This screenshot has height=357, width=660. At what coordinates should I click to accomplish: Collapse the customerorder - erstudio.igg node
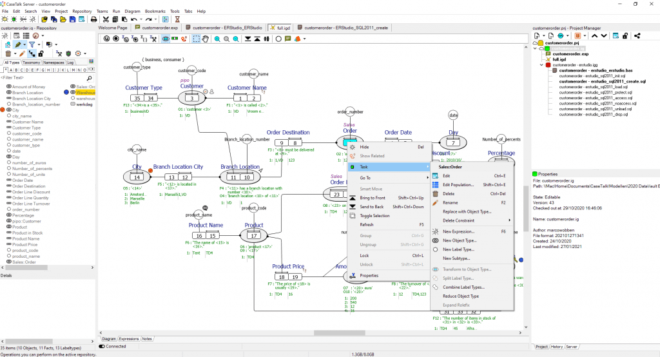click(x=541, y=65)
